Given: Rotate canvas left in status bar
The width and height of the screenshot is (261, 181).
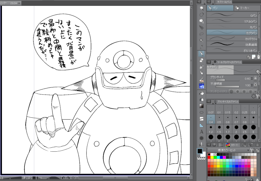Looking at the screenshot, I should click(63, 178).
